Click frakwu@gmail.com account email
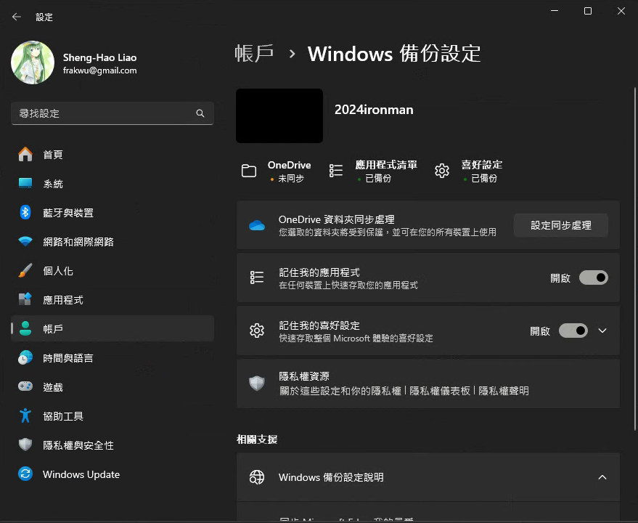 99,70
